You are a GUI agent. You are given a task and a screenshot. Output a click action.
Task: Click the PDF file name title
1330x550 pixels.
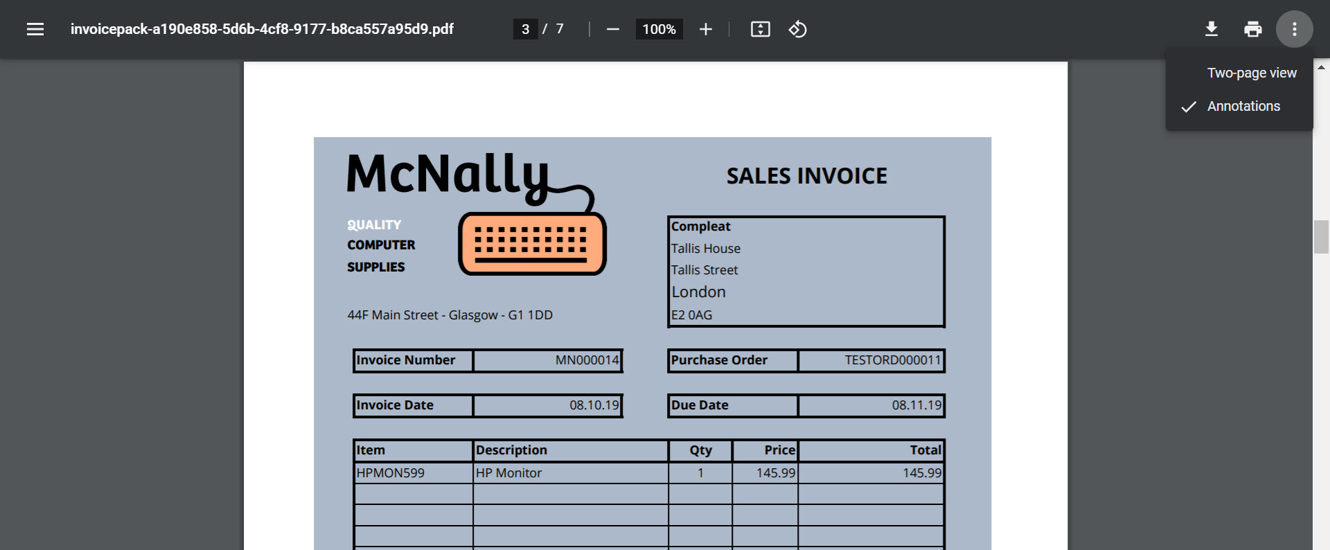coord(262,29)
